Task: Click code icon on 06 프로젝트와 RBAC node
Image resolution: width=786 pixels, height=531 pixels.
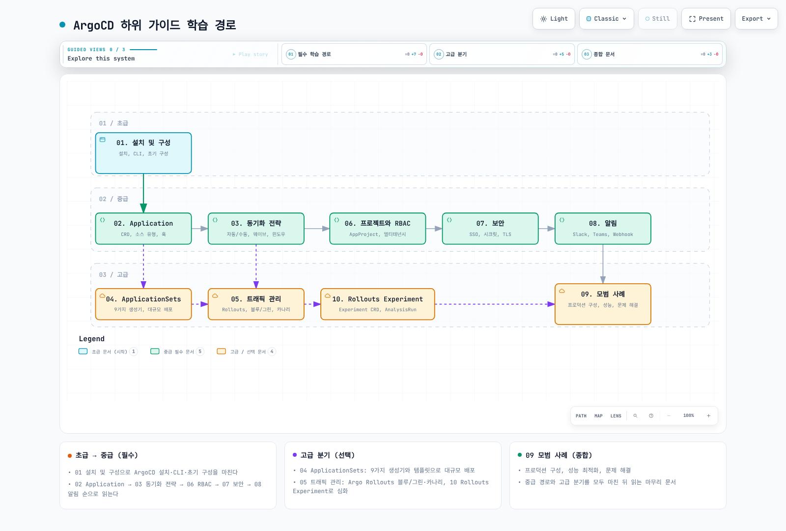Action: pyautogui.click(x=337, y=220)
